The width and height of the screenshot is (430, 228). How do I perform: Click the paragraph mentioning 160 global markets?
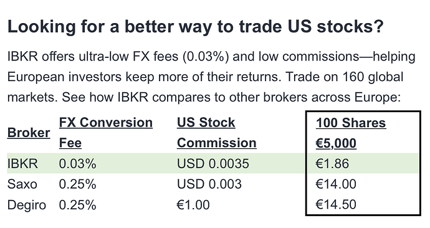click(x=211, y=77)
